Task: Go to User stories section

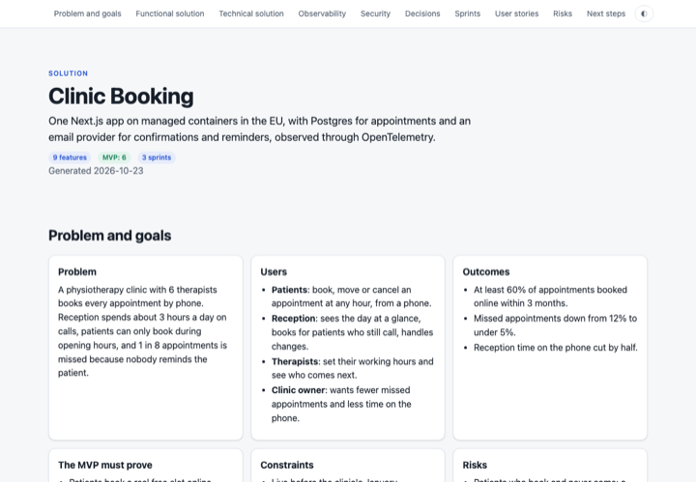Action: (516, 14)
